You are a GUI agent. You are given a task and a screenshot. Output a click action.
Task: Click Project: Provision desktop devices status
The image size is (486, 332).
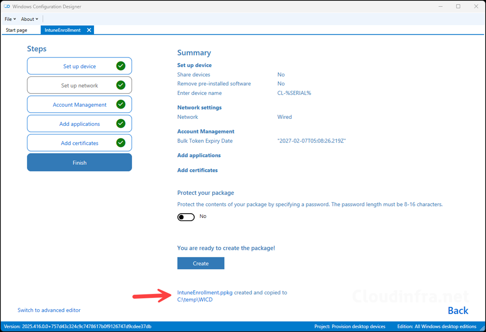point(350,326)
